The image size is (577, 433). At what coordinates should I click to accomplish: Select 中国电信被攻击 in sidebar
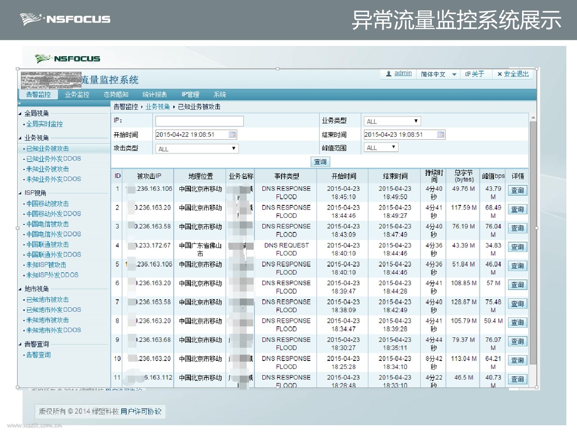pos(48,224)
